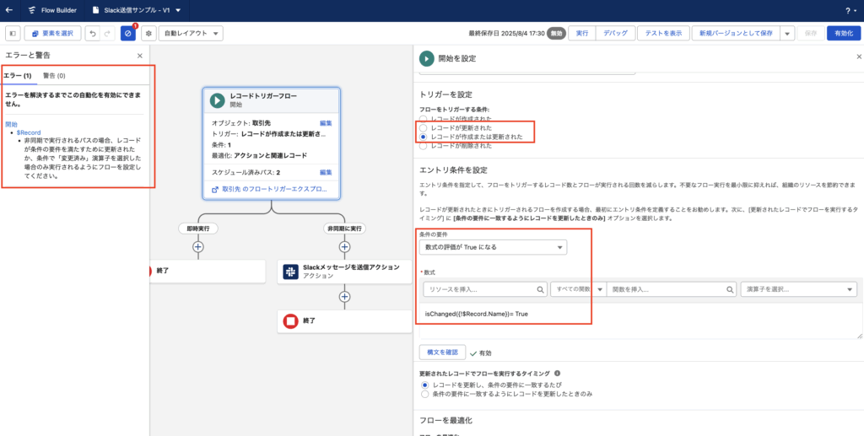This screenshot has width=864, height=436.
Task: Open the 演算子を選択 operator dropdown
Action: 798,288
